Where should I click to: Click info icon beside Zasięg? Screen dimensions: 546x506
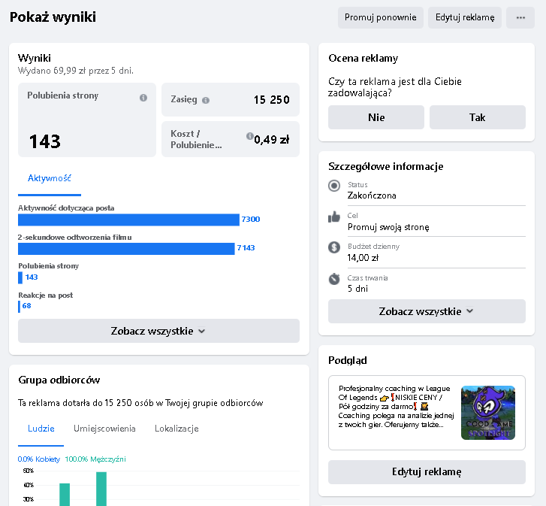click(x=206, y=100)
